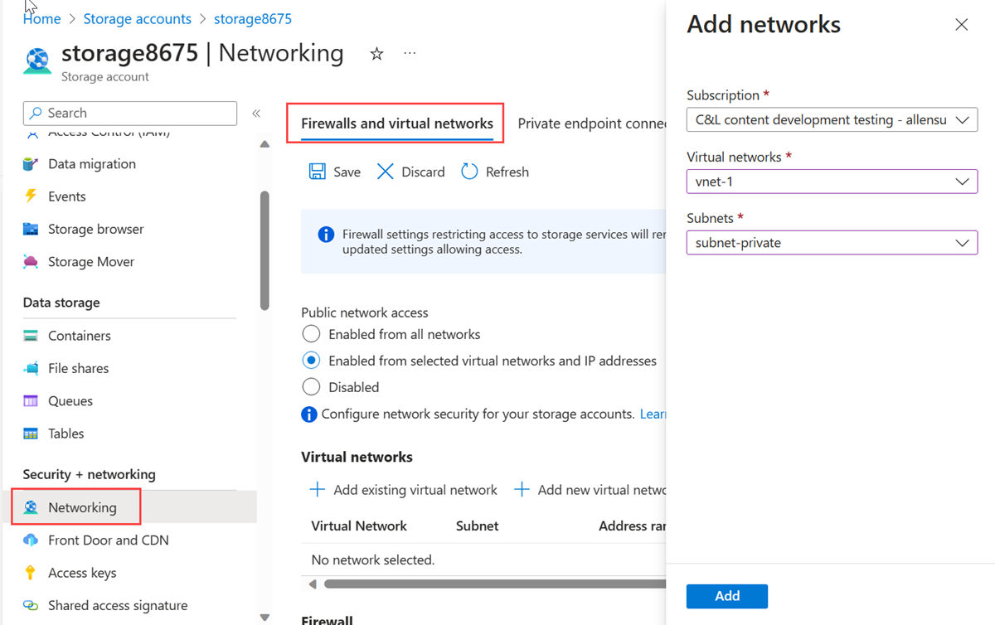Open Private endpoint connections tab
The image size is (995, 625).
pos(591,124)
